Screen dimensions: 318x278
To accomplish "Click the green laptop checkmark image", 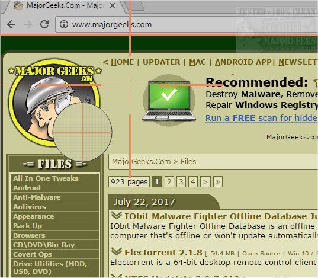I will tap(169, 101).
